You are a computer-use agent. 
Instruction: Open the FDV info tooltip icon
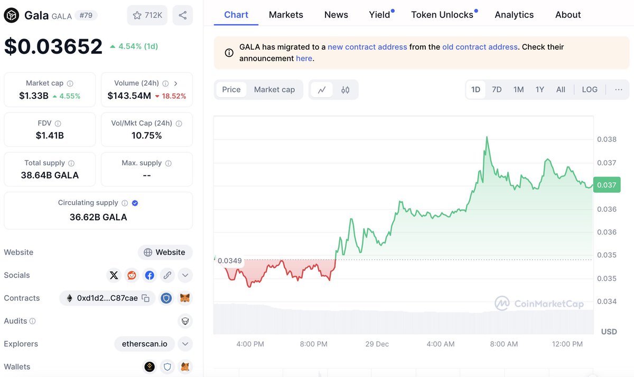(x=58, y=124)
